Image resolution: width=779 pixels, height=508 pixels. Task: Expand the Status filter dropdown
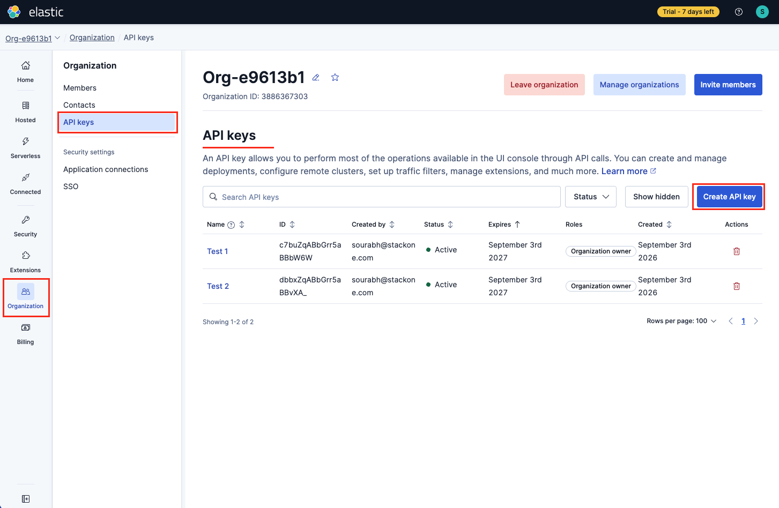click(x=591, y=197)
